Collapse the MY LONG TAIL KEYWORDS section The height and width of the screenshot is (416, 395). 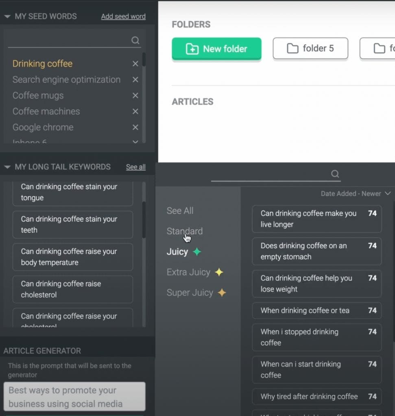click(7, 167)
